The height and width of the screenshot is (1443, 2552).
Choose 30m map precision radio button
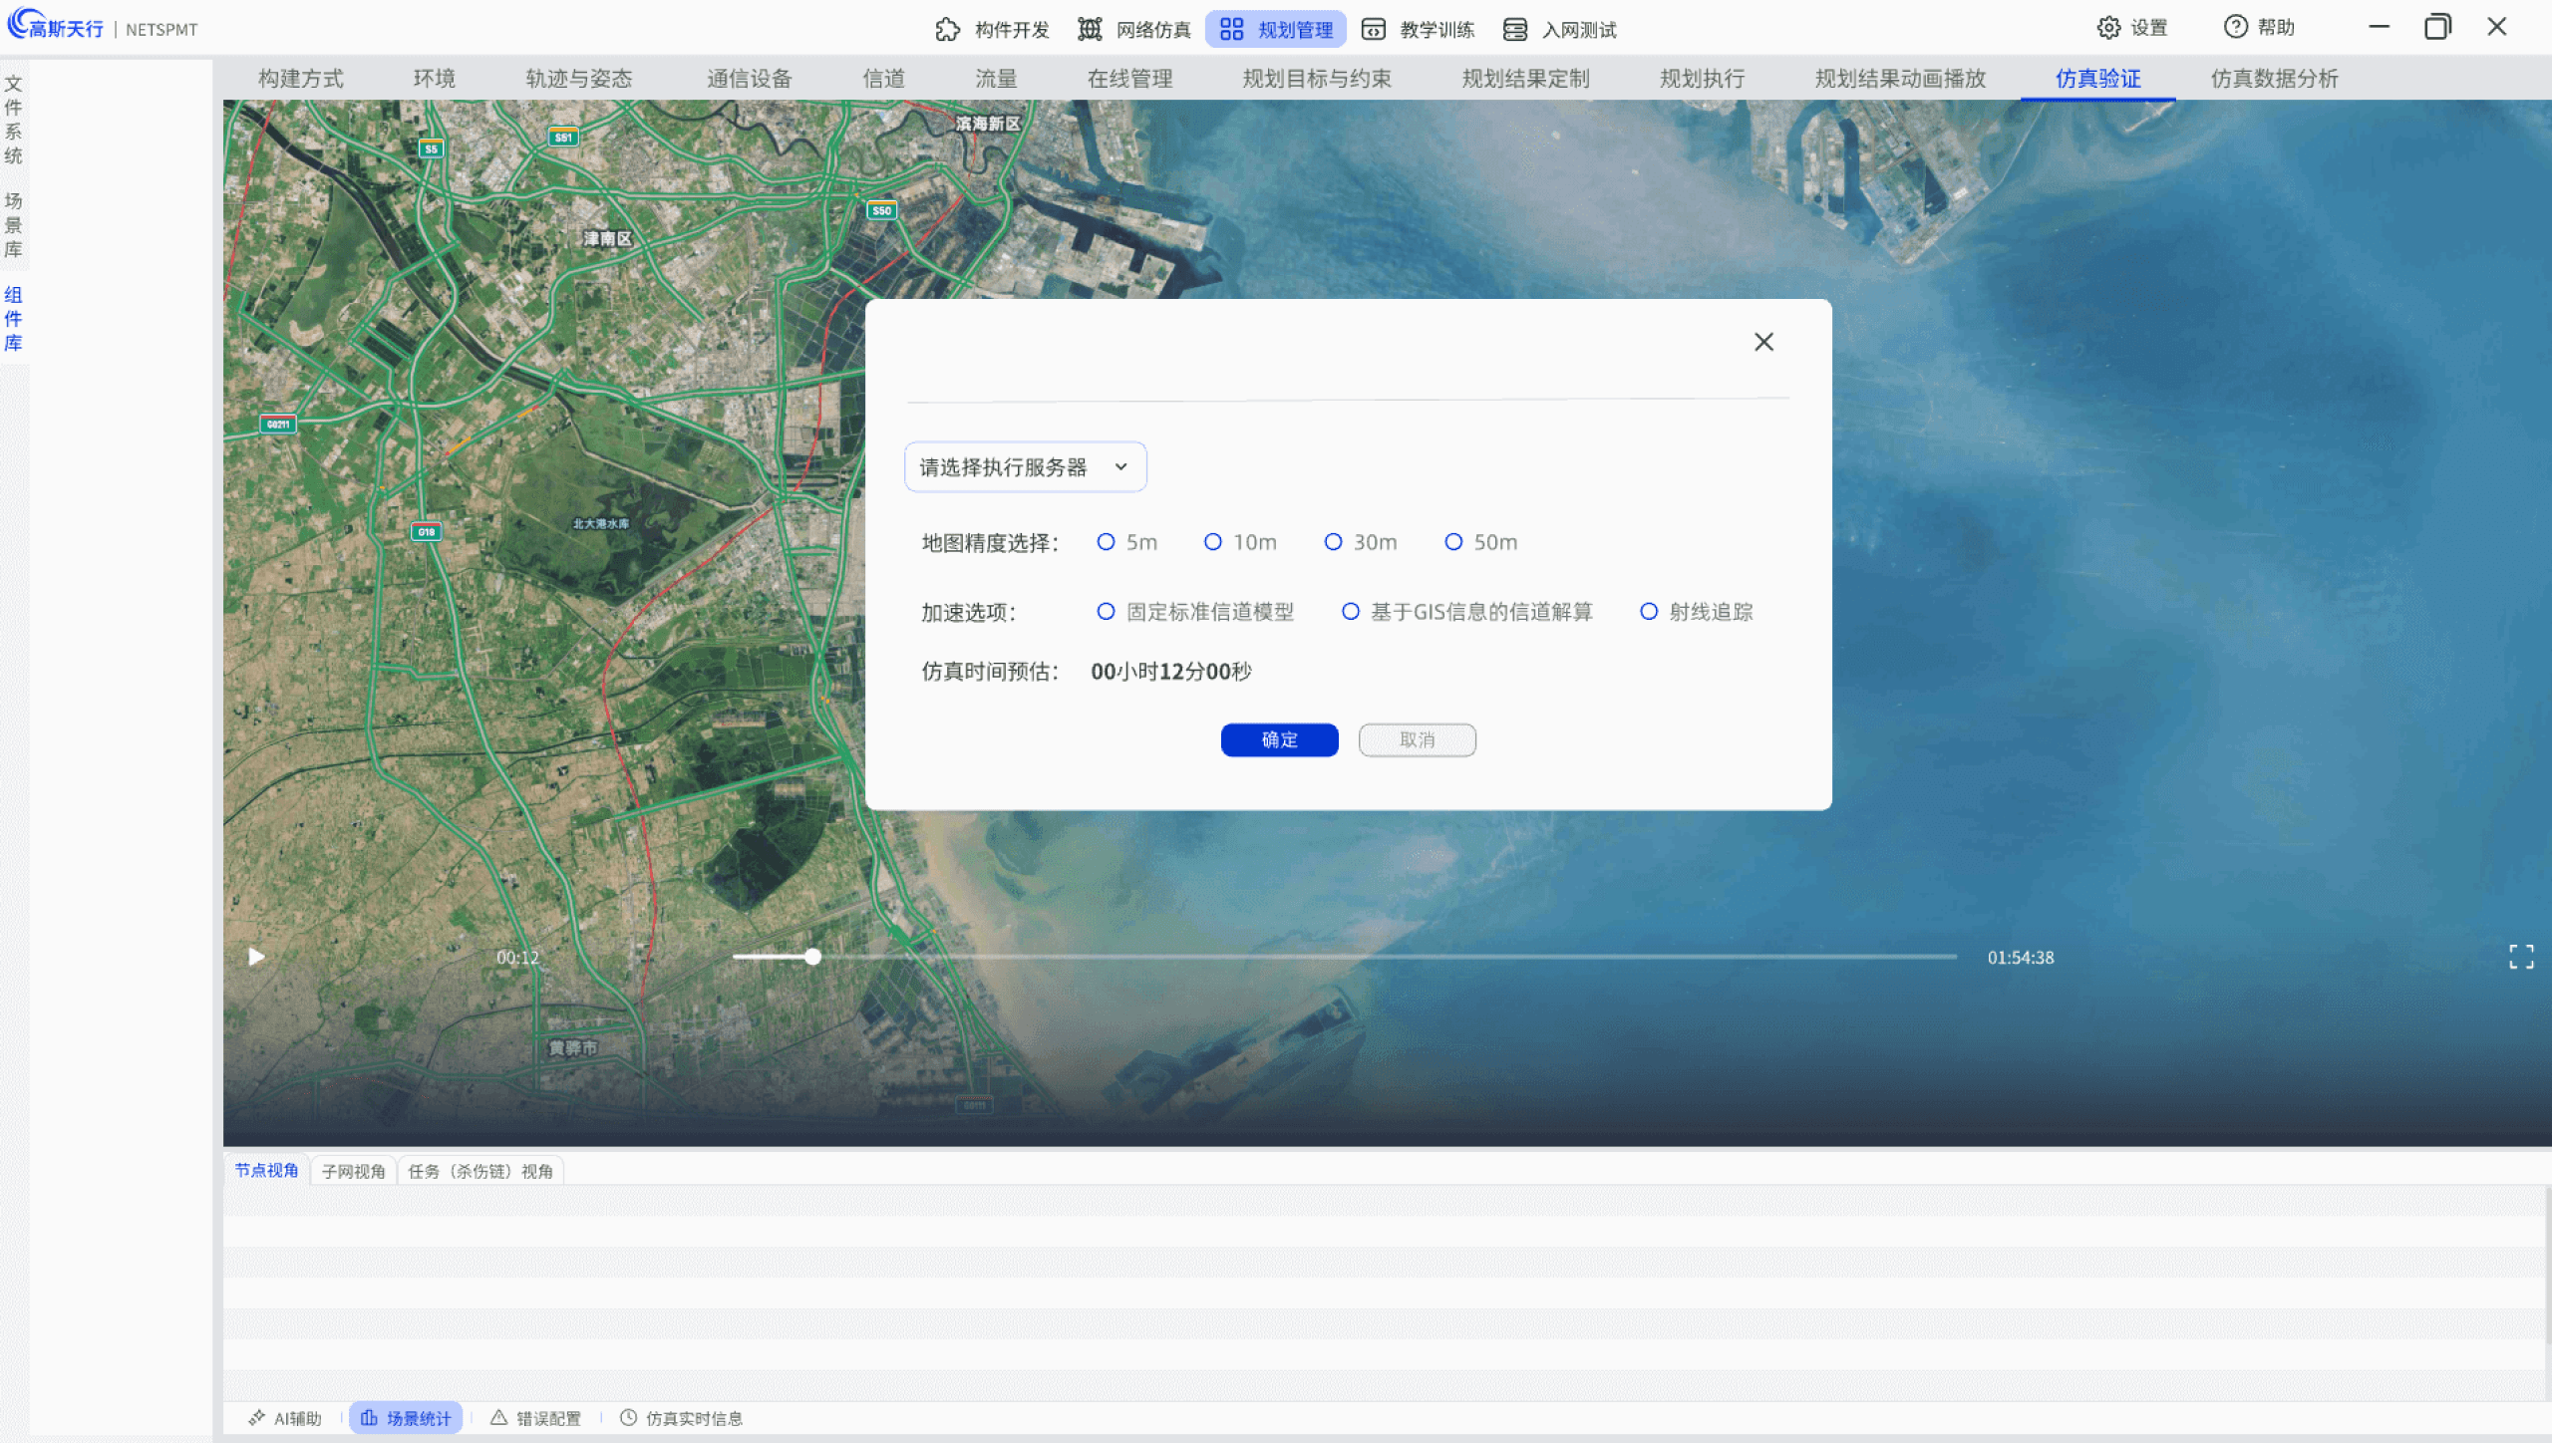[x=1333, y=541]
